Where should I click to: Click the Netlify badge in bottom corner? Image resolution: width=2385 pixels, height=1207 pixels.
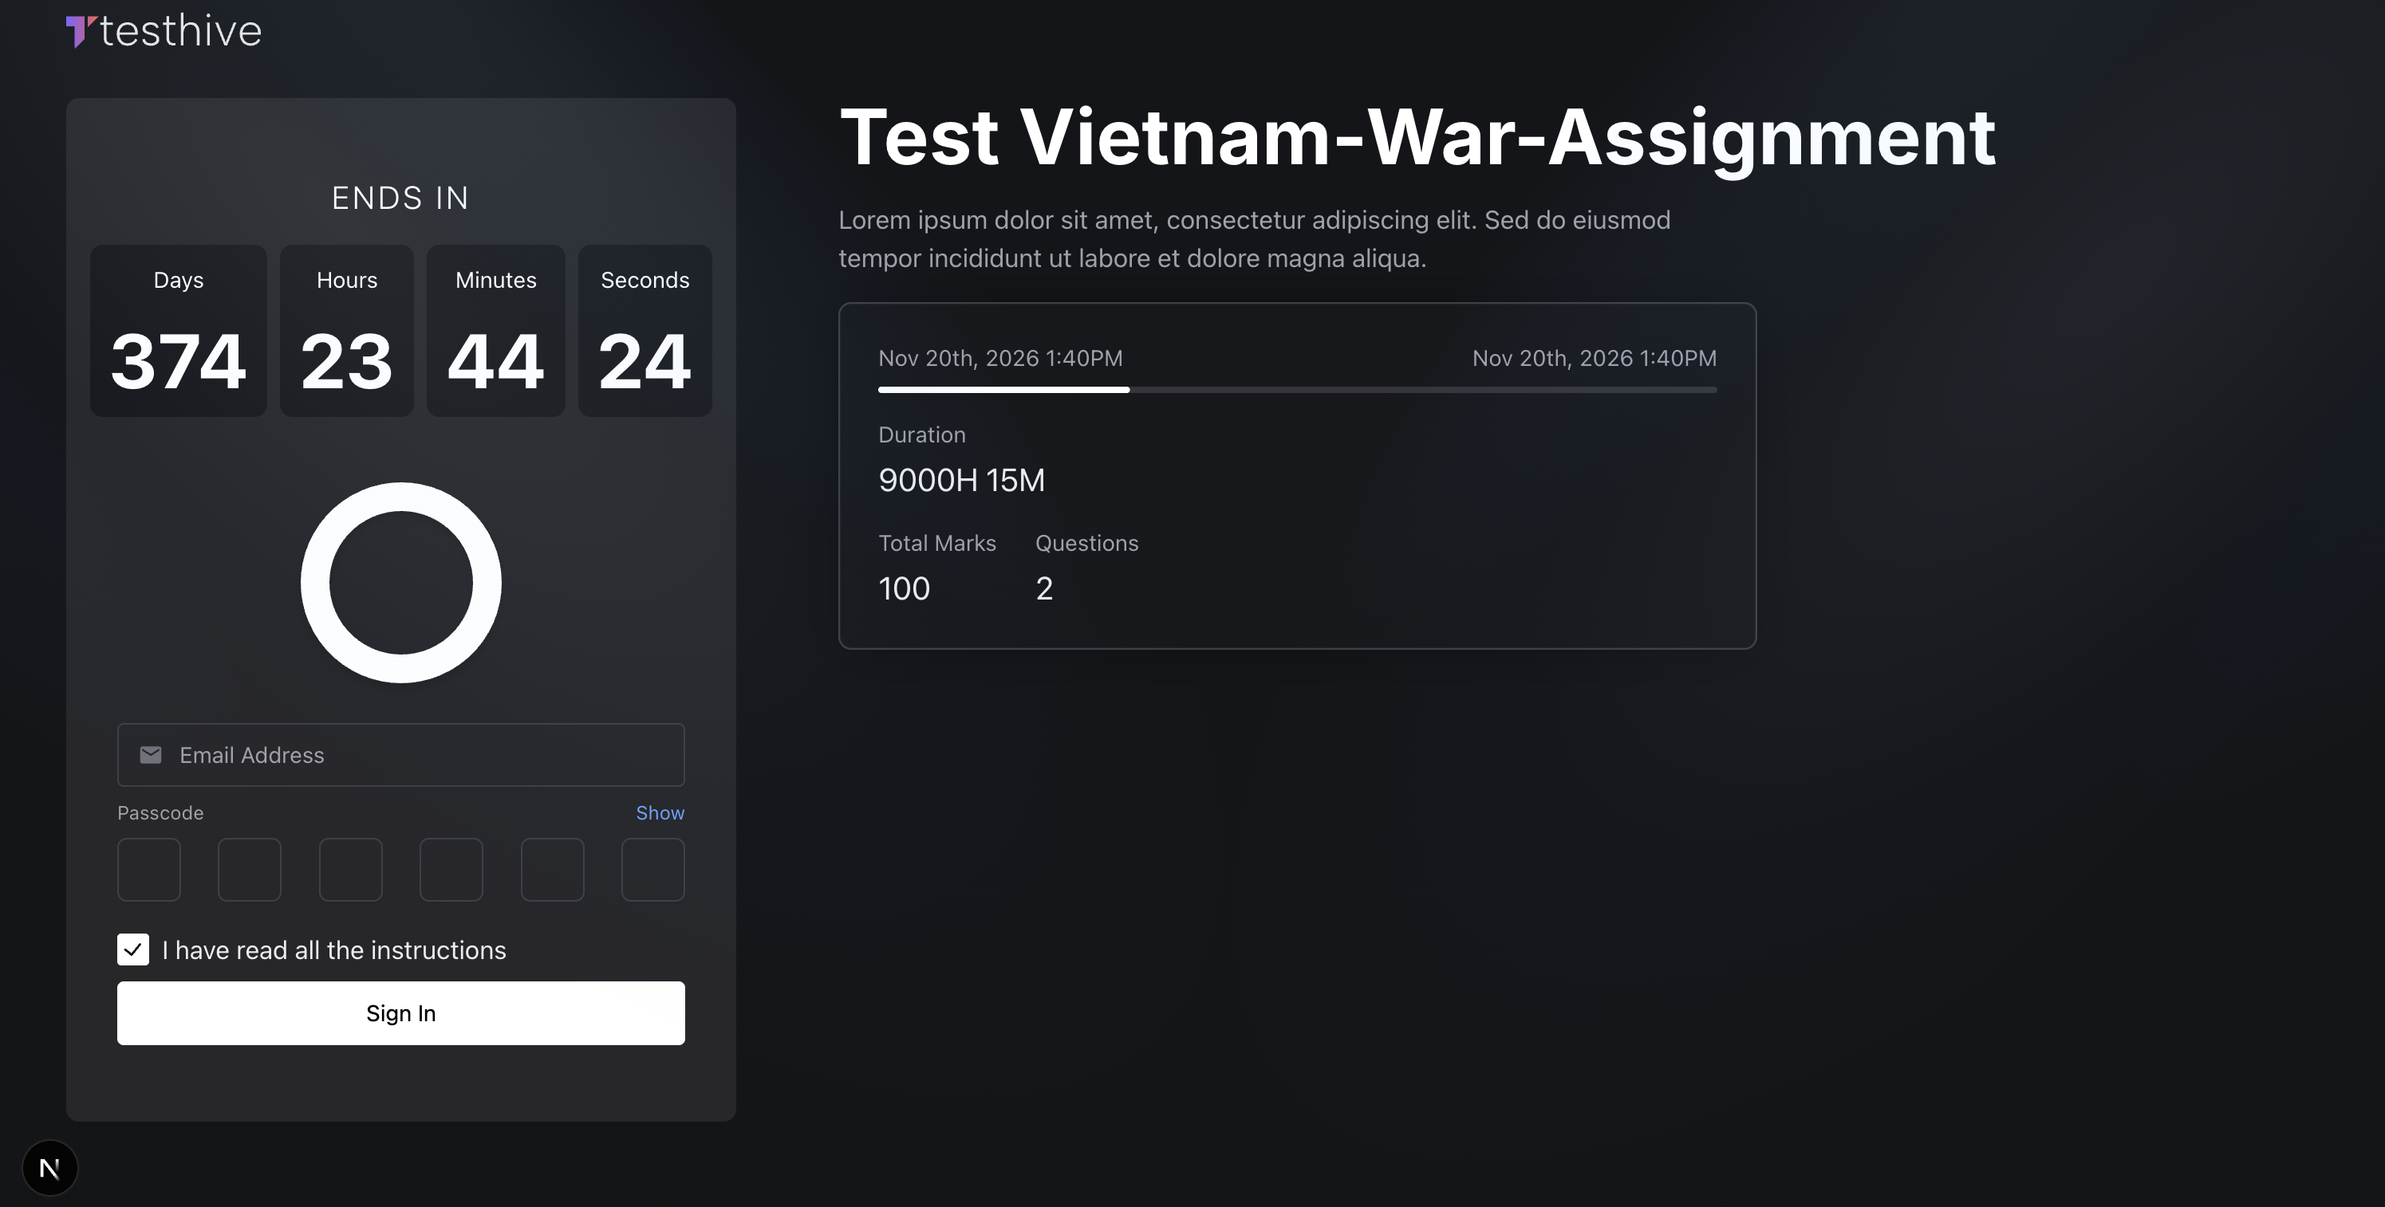pos(50,1167)
